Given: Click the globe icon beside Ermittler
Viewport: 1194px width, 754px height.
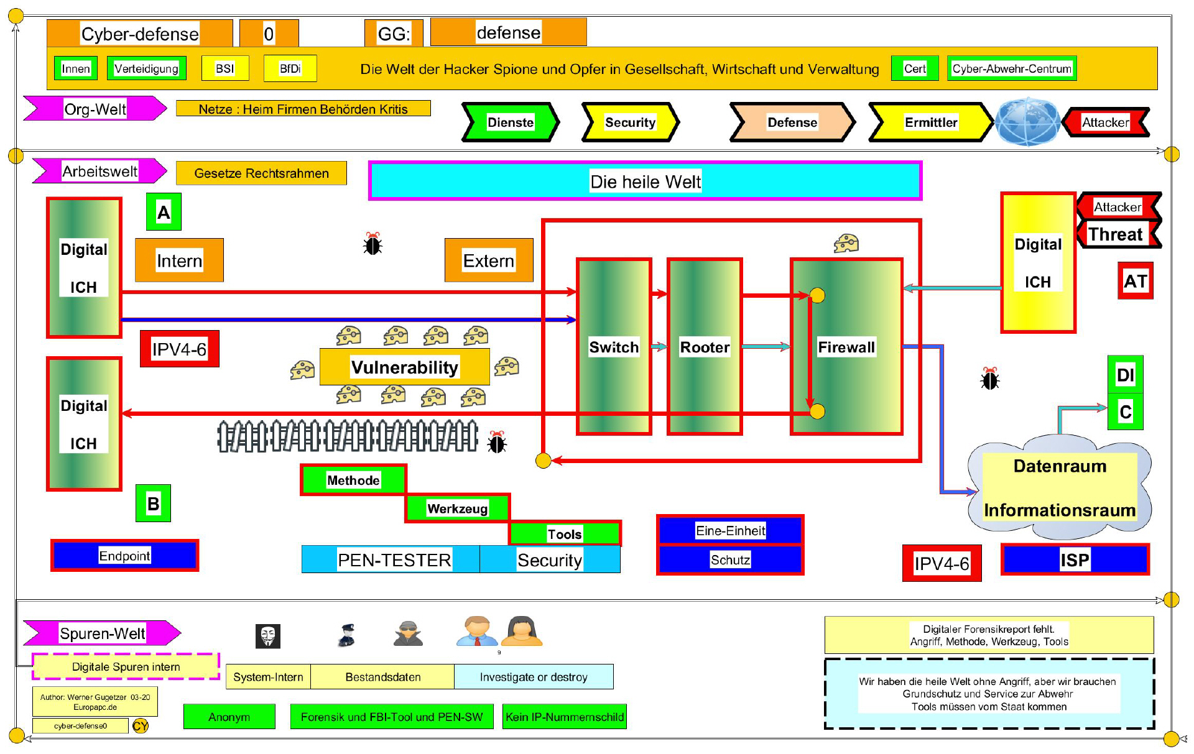Looking at the screenshot, I should 1027,122.
